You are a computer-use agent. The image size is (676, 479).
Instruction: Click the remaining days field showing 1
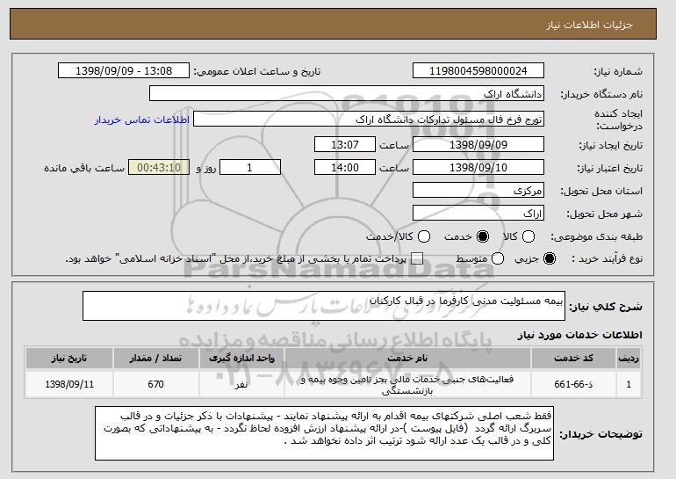250,168
